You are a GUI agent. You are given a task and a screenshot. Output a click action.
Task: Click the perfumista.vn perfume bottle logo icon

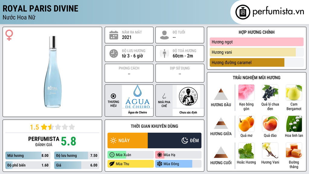point(243,12)
